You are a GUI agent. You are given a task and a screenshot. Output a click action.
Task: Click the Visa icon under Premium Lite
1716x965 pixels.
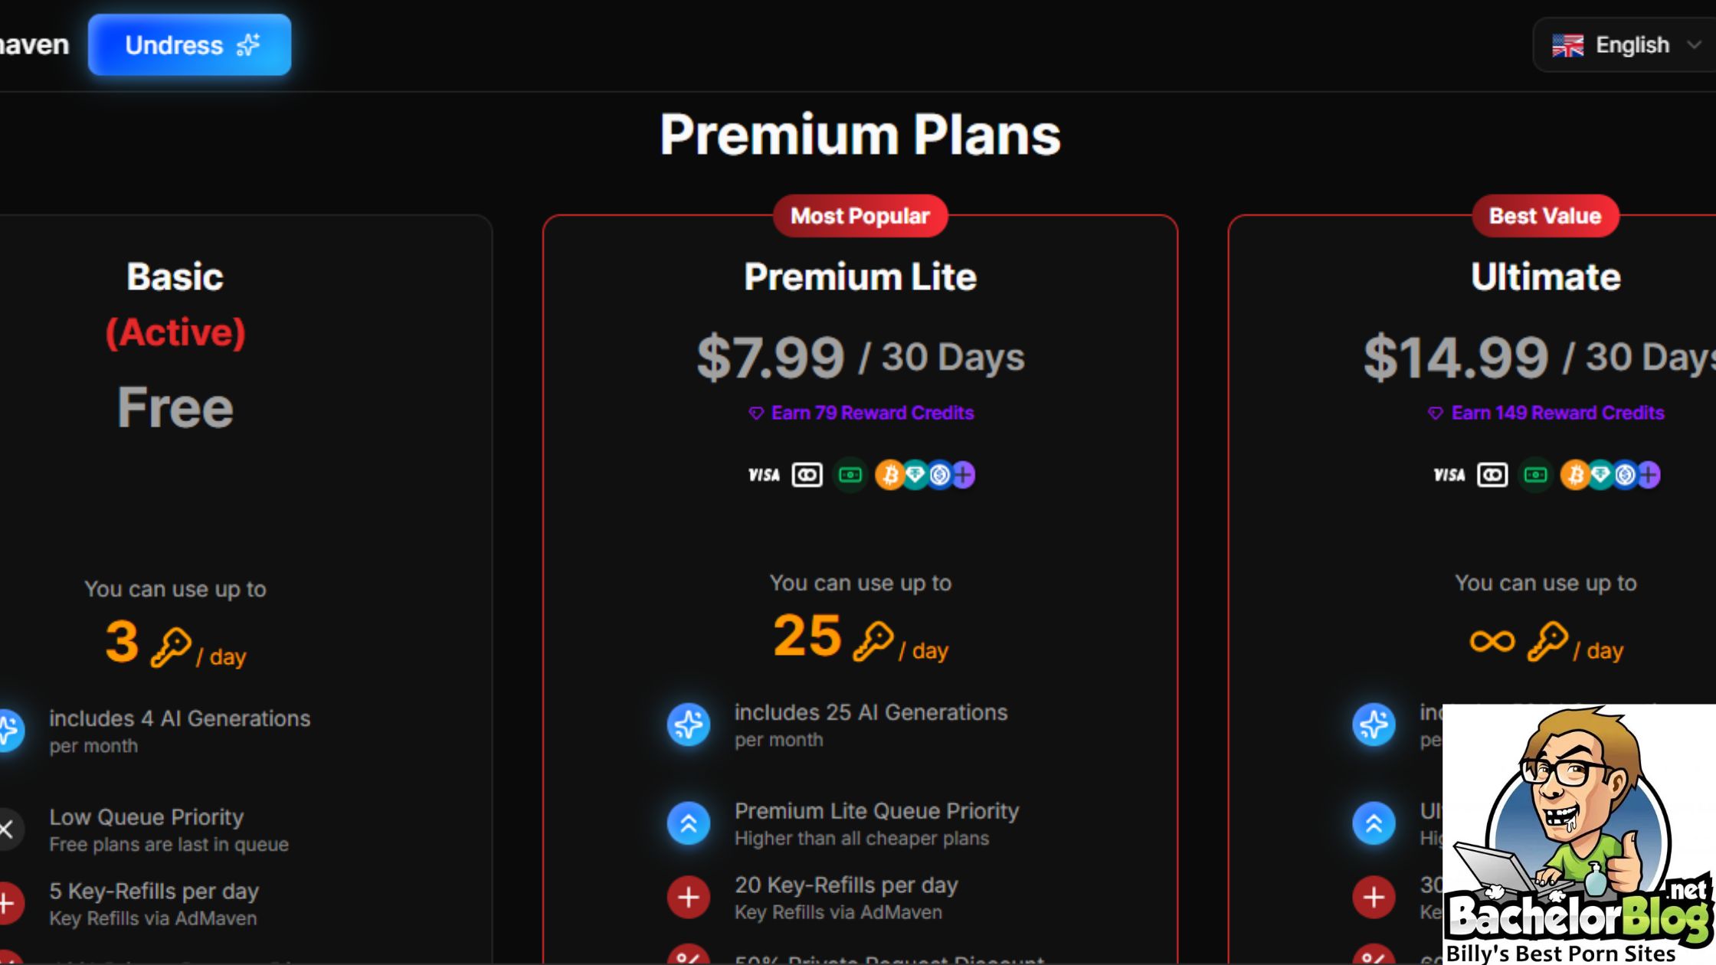[x=764, y=475]
